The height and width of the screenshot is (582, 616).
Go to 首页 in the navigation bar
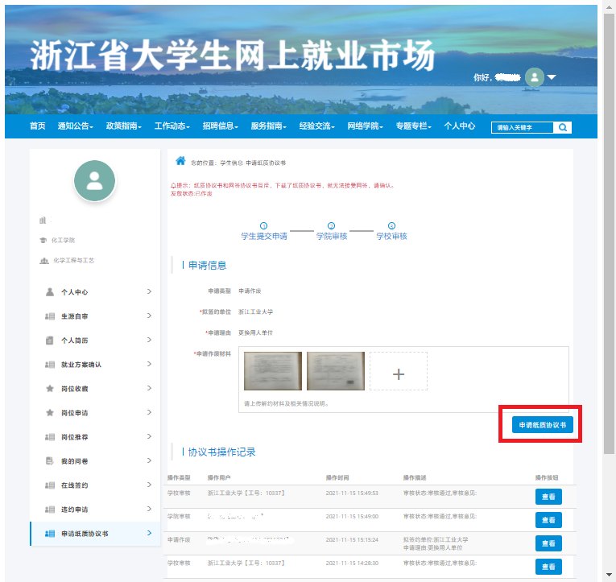[x=38, y=126]
